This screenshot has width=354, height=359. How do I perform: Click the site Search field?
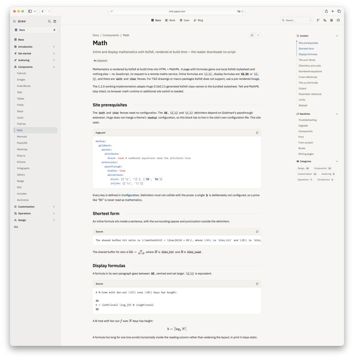(x=296, y=20)
